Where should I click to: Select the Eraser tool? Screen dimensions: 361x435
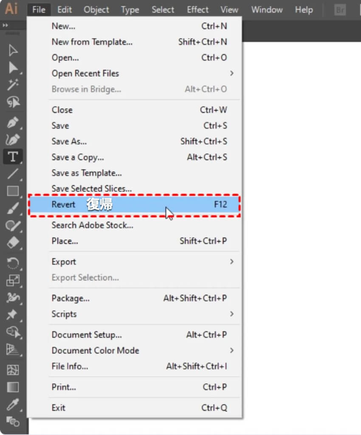[13, 243]
